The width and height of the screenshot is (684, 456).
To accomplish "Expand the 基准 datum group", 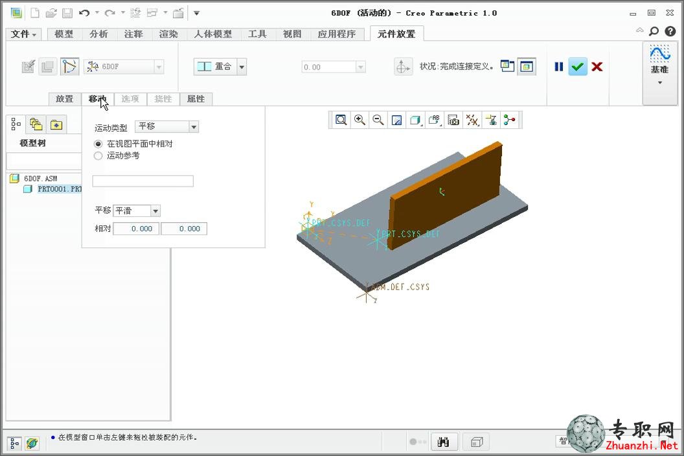I will pyautogui.click(x=659, y=82).
